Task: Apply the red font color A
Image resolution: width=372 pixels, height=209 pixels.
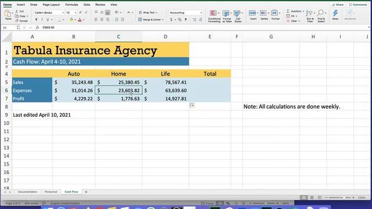Action: pyautogui.click(x=80, y=20)
